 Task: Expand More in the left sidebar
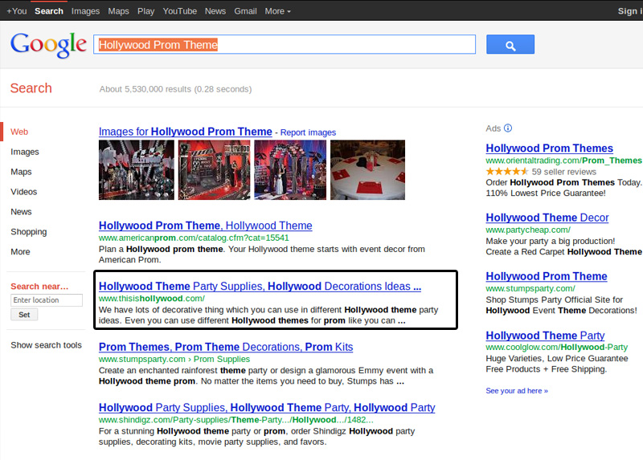pos(20,251)
